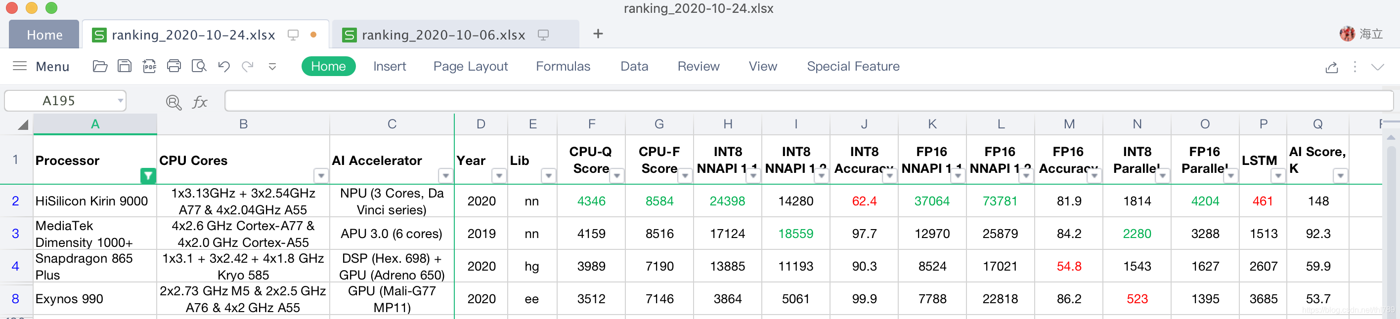Viewport: 1400px width, 319px height.
Task: Switch to ranking_2020-10-06.xlsx tab
Action: [x=455, y=35]
